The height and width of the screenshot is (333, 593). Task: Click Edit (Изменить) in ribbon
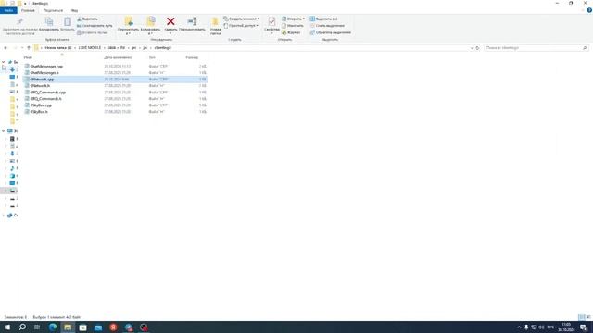pyautogui.click(x=293, y=26)
